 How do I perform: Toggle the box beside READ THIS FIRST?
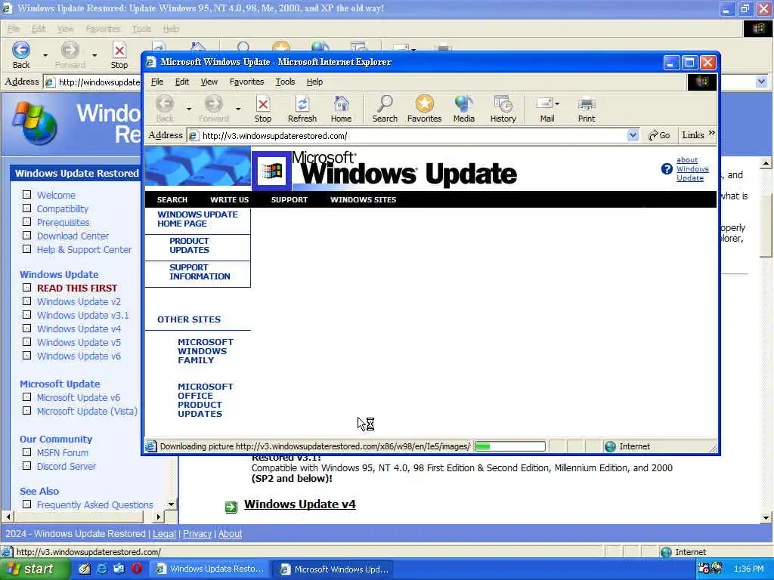pos(26,288)
